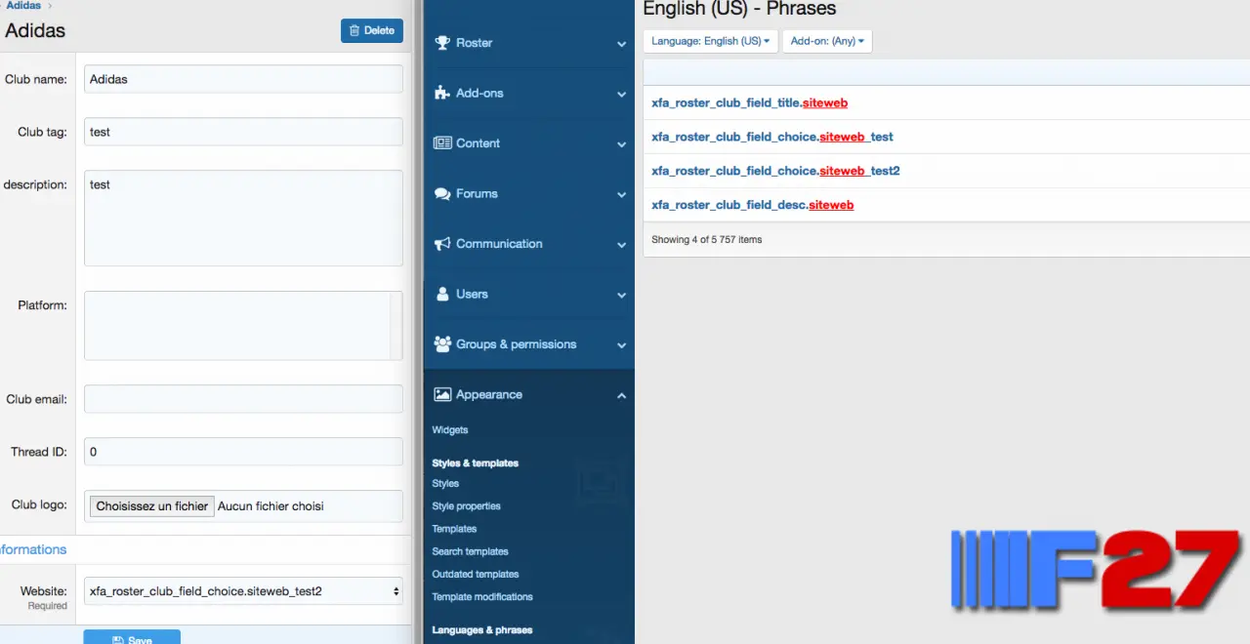Viewport: 1250px width, 644px height.
Task: Open phrase xfa_roster_club_field_title.siteweb
Action: click(x=749, y=102)
